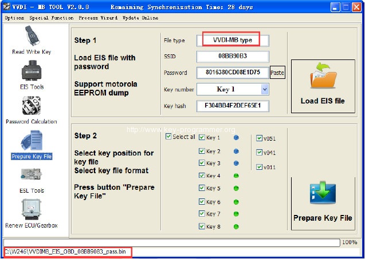The image size is (365, 259).
Task: Disable the v051 format checkbox
Action: coord(260,138)
